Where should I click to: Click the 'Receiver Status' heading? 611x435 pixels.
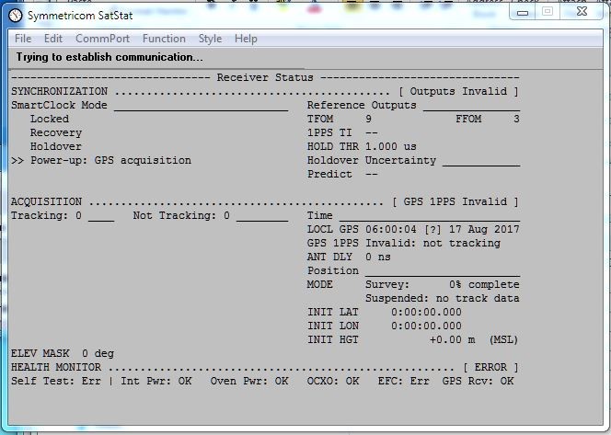pos(265,77)
